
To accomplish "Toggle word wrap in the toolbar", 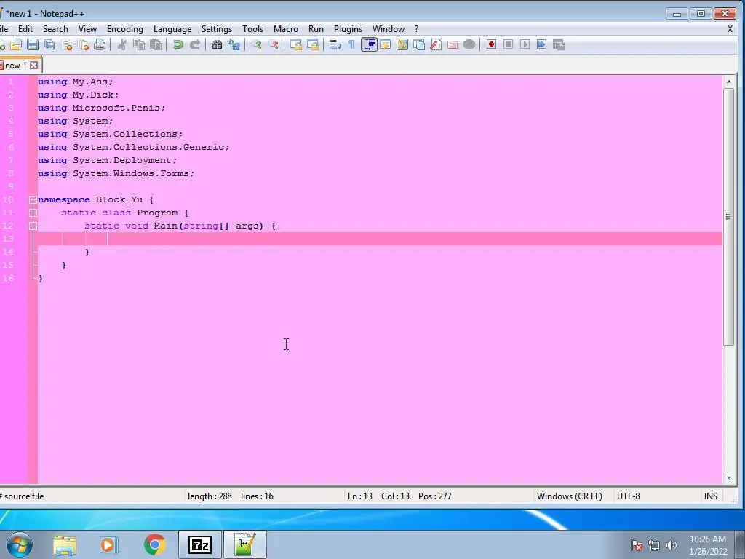I will [x=335, y=44].
